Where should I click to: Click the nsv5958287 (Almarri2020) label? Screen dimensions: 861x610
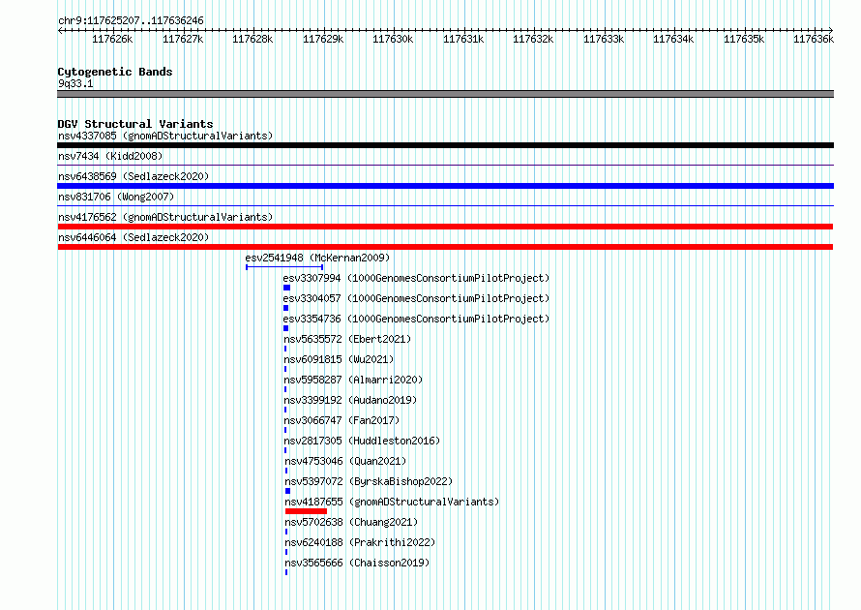[x=353, y=380]
